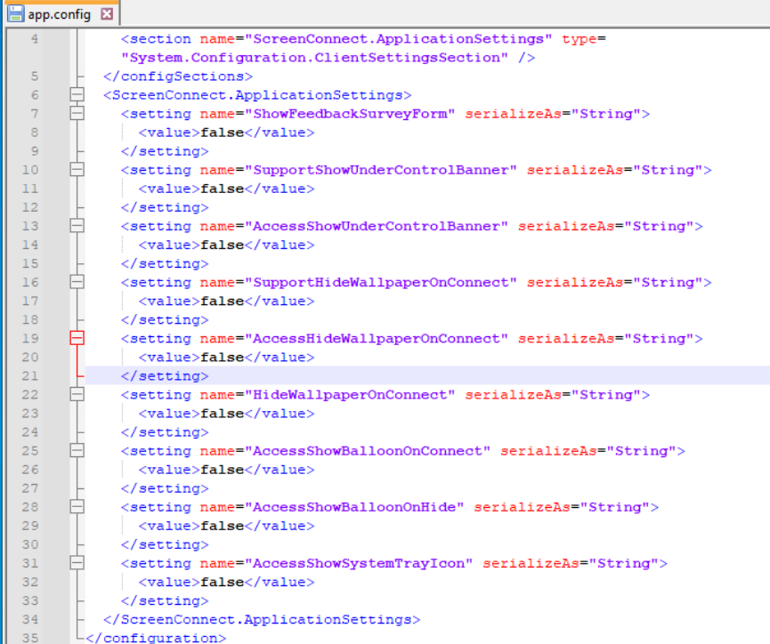
Task: Select the app.config tab label
Action: (59, 14)
